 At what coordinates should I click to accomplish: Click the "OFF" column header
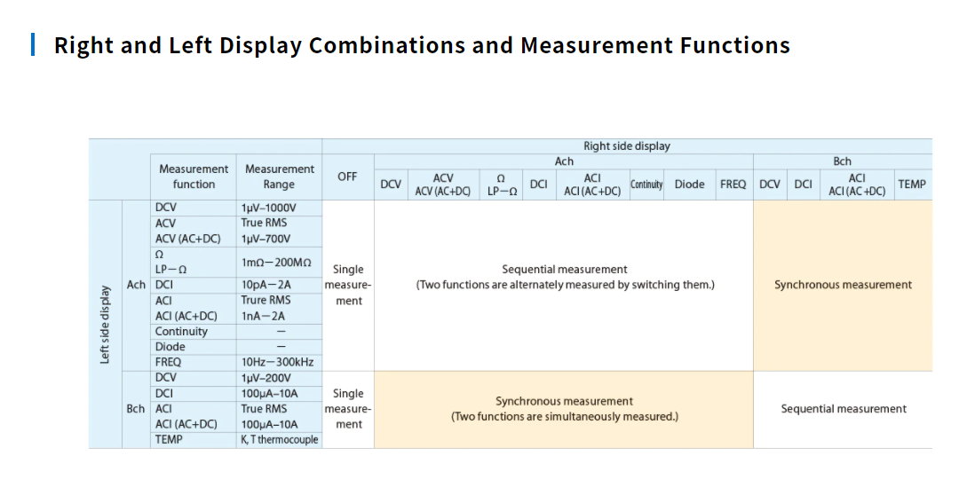[x=347, y=177]
